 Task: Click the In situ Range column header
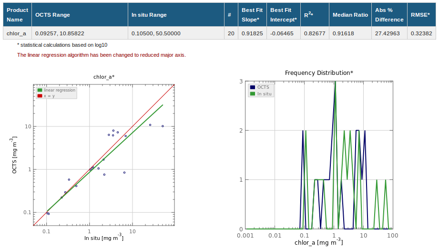pos(149,15)
